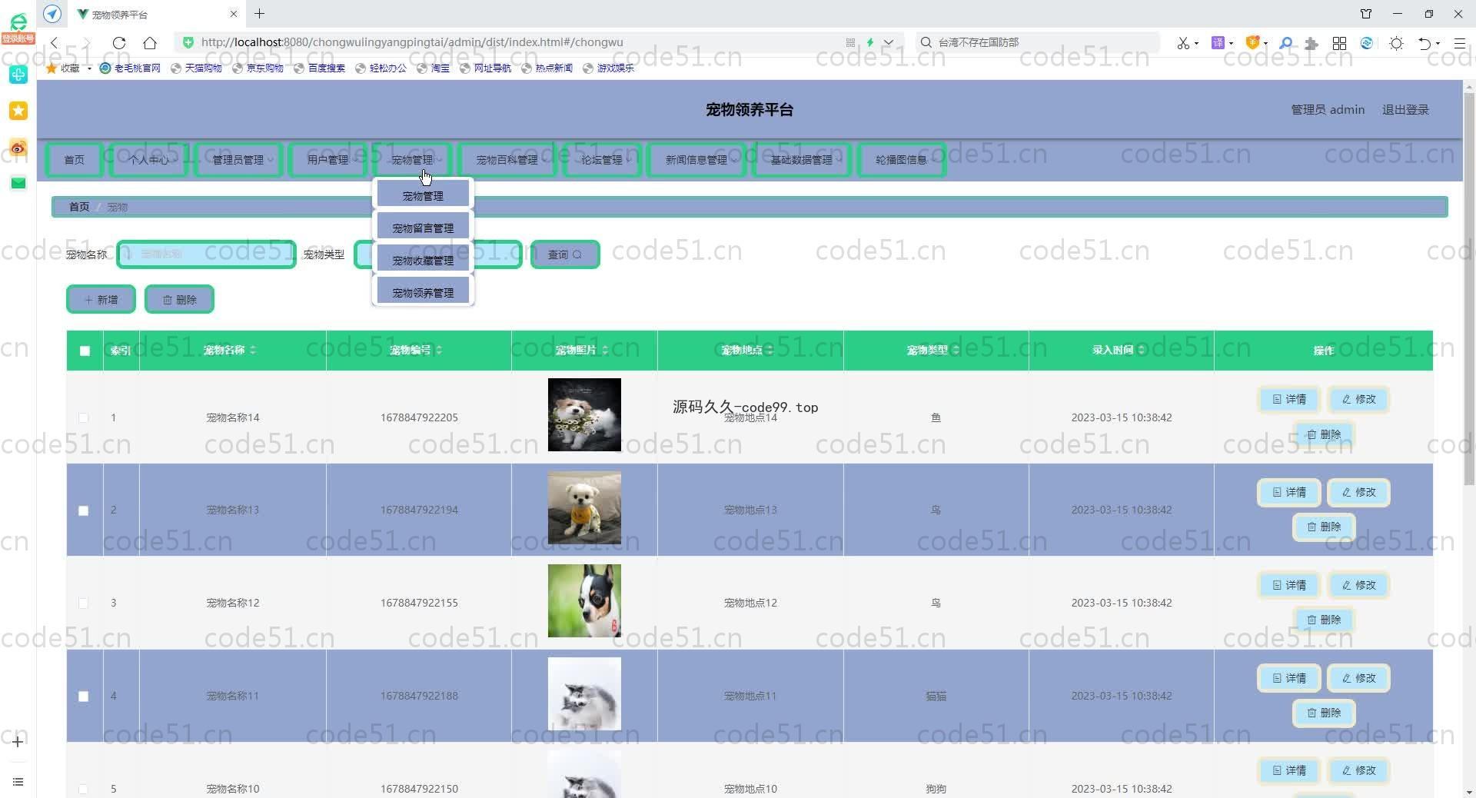Click the sidebar plus add icon
The width and height of the screenshot is (1476, 798).
18,742
